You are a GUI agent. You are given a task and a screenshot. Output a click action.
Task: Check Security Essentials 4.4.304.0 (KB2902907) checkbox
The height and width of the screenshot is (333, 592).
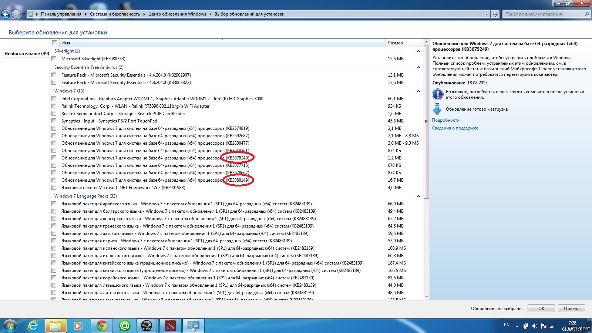(x=54, y=75)
